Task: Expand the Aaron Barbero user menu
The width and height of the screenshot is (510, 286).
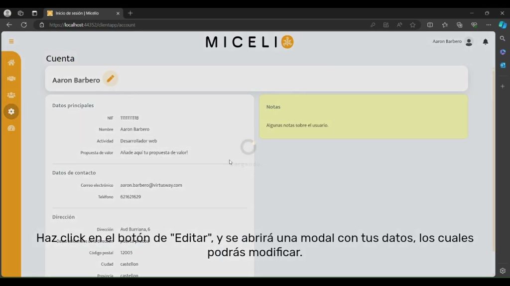Action: [447, 42]
